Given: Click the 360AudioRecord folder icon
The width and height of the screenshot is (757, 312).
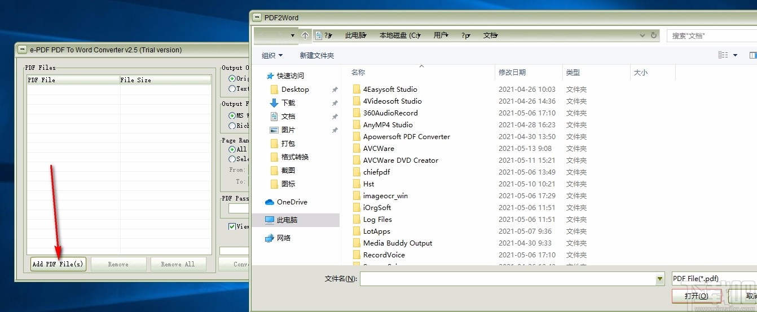Looking at the screenshot, I should (357, 113).
